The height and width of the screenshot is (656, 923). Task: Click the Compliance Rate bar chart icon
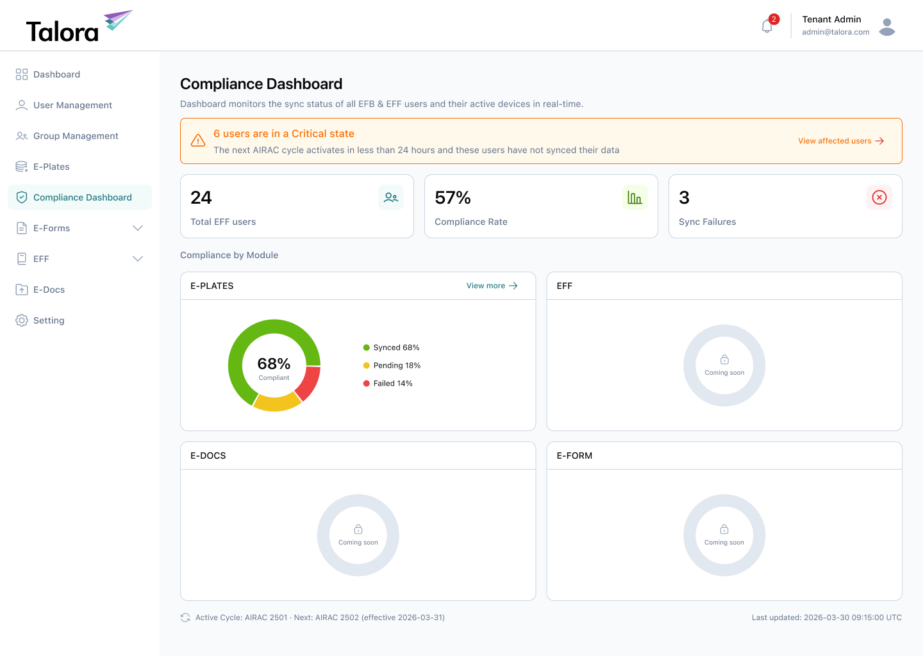tap(635, 197)
